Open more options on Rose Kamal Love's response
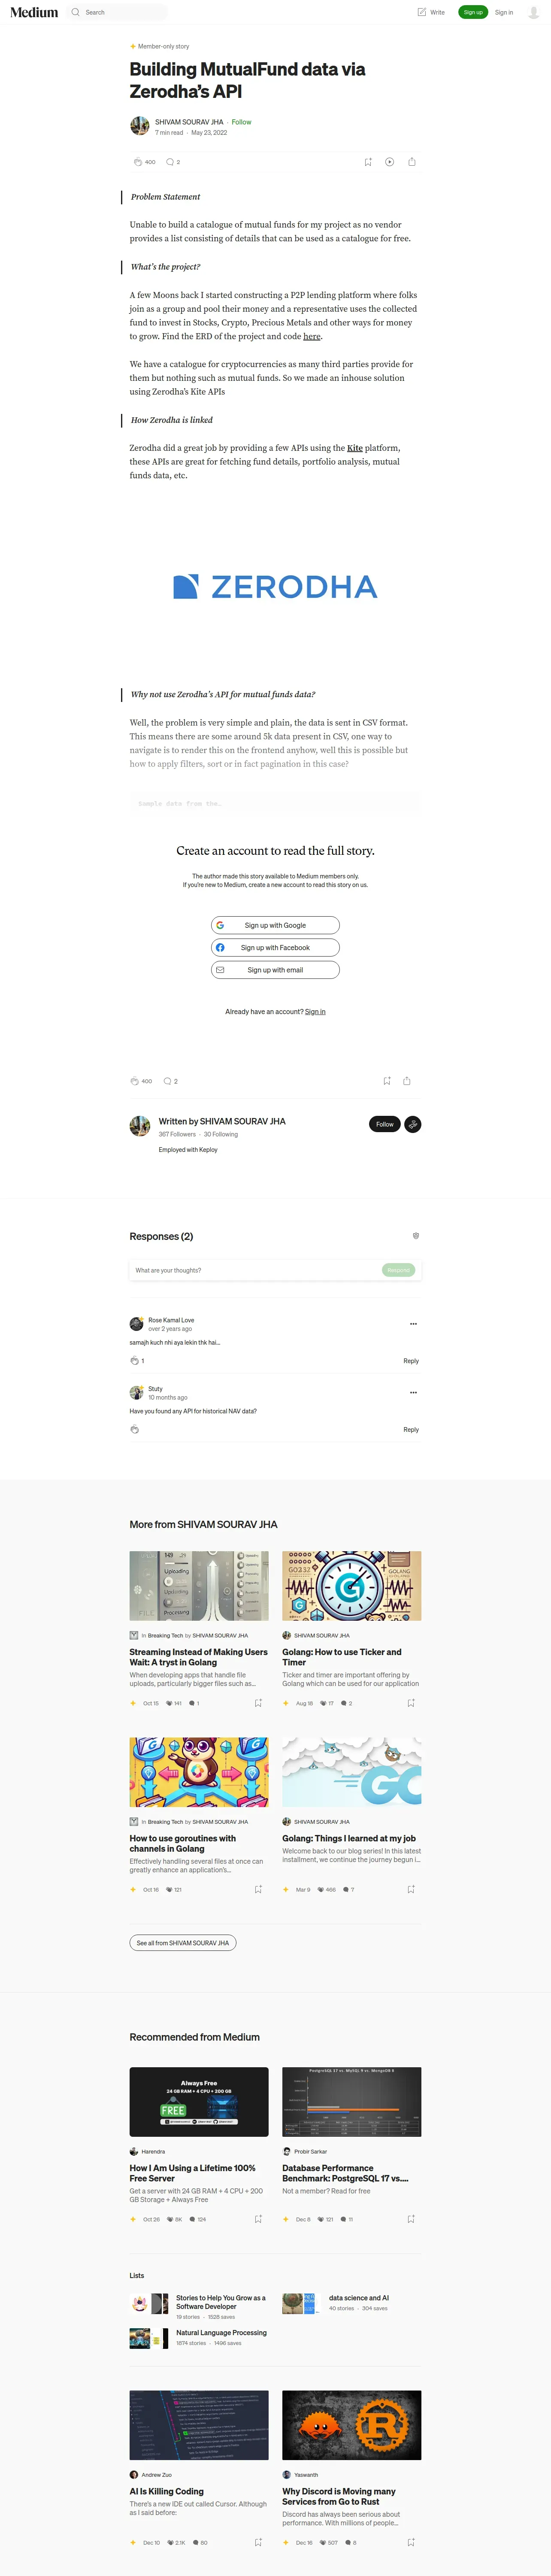 coord(413,1324)
